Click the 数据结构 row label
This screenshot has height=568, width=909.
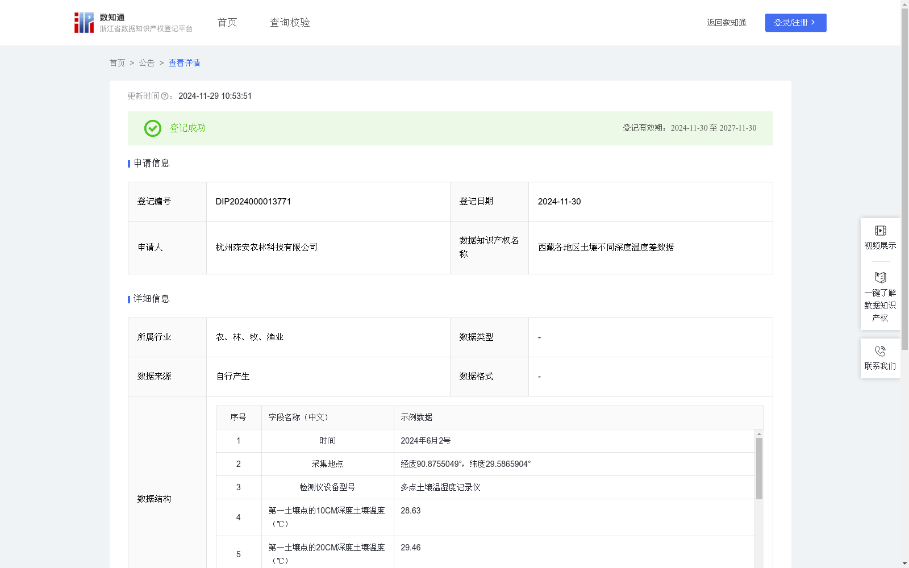[154, 499]
